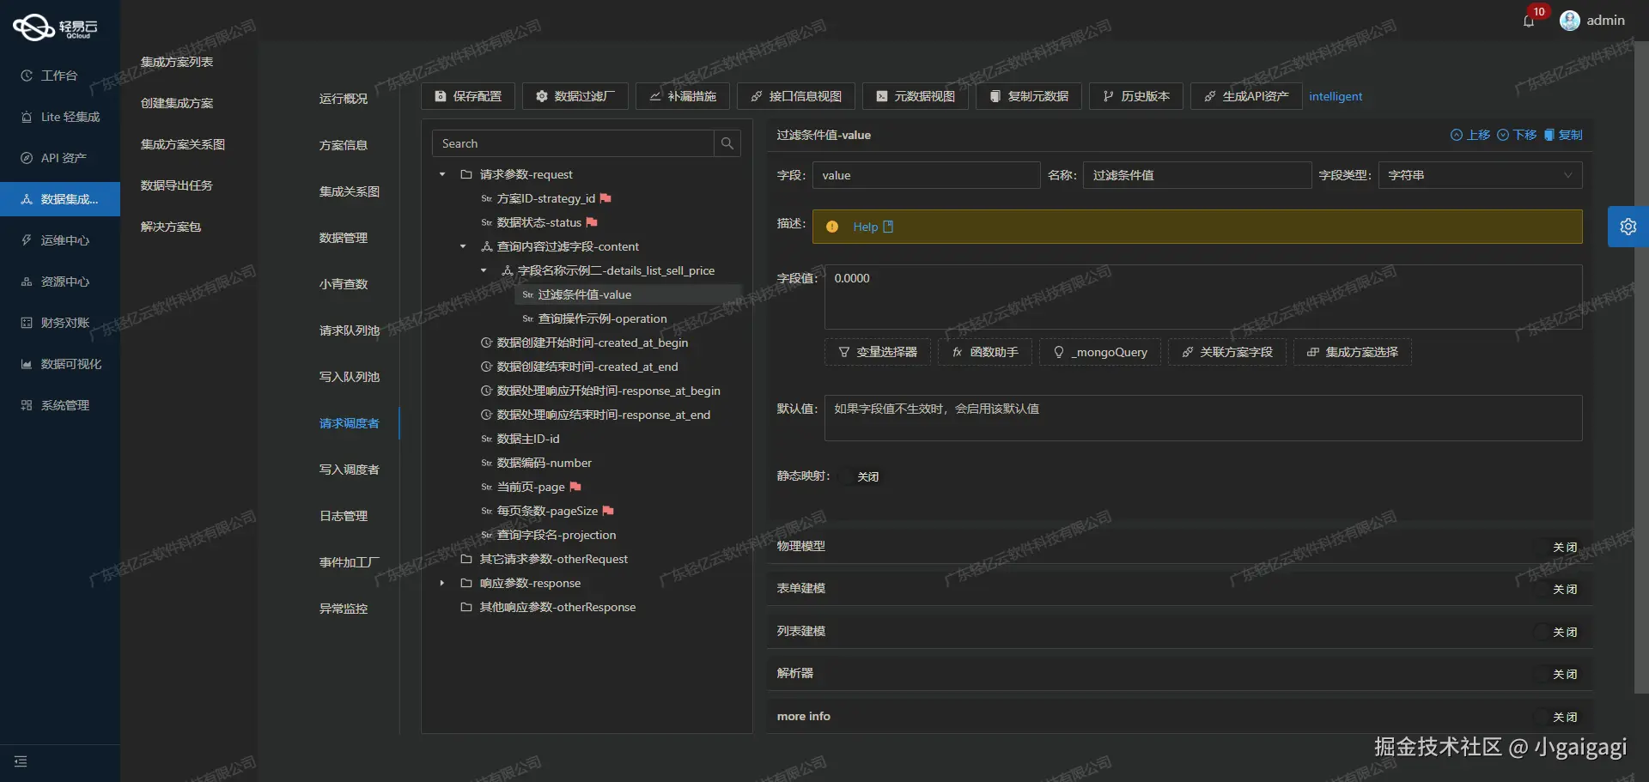The height and width of the screenshot is (782, 1649).
Task: Open the notification bell with 10 alerts
Action: tap(1530, 20)
